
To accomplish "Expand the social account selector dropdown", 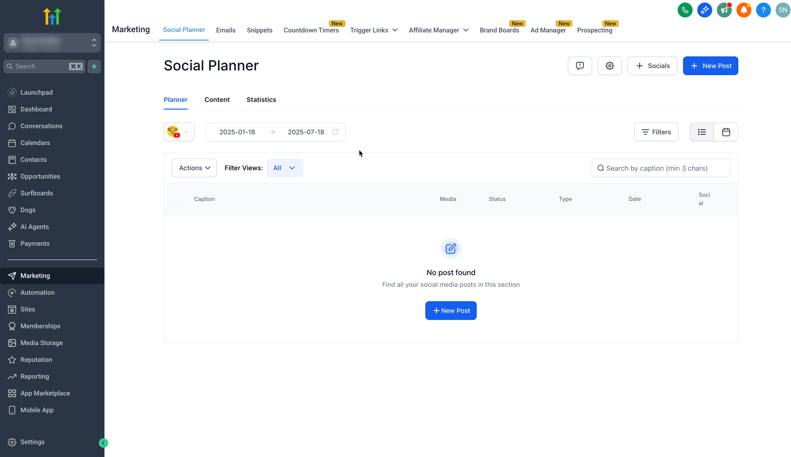I will point(179,132).
